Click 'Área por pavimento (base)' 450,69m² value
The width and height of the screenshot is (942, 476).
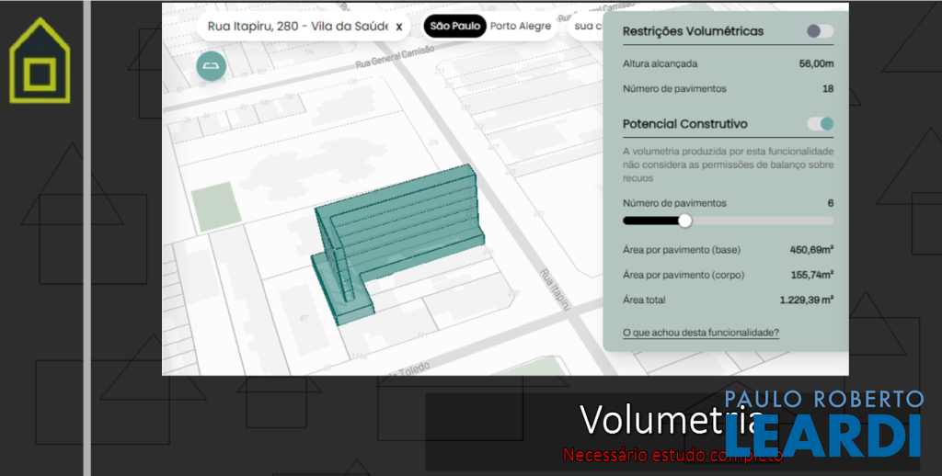coord(811,250)
